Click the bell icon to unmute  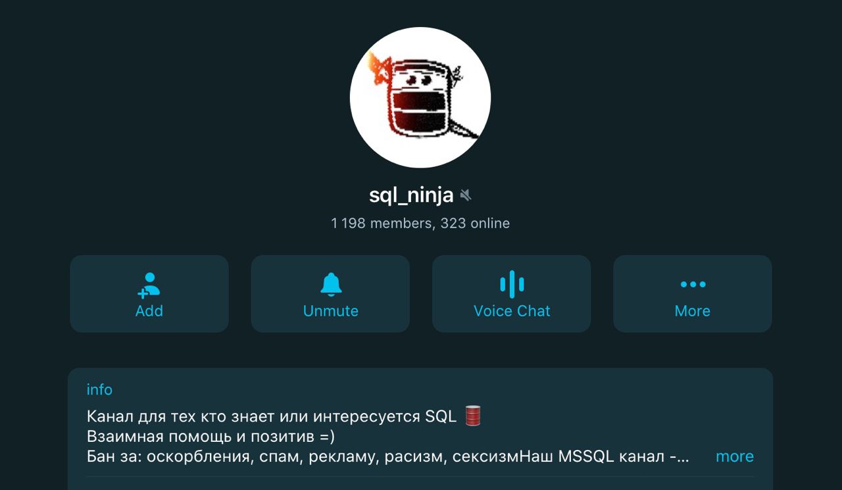click(x=331, y=284)
